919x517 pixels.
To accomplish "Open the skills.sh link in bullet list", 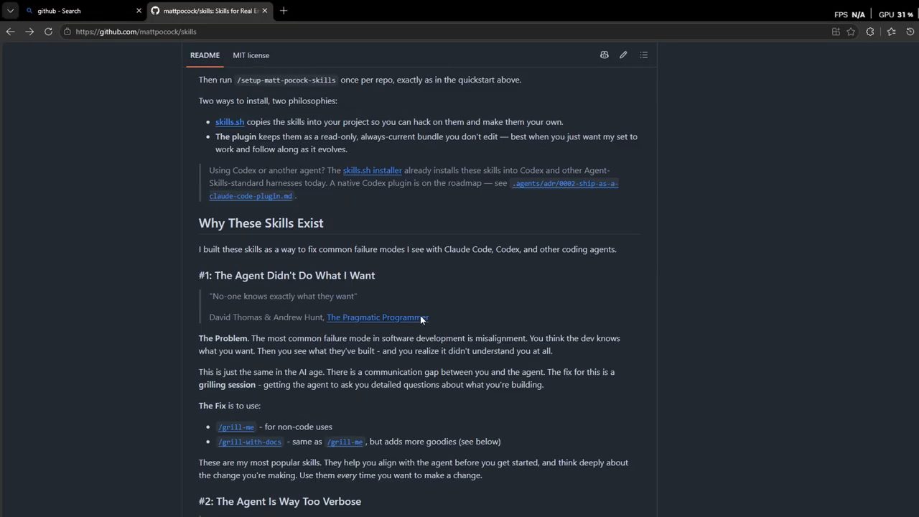I will point(230,122).
